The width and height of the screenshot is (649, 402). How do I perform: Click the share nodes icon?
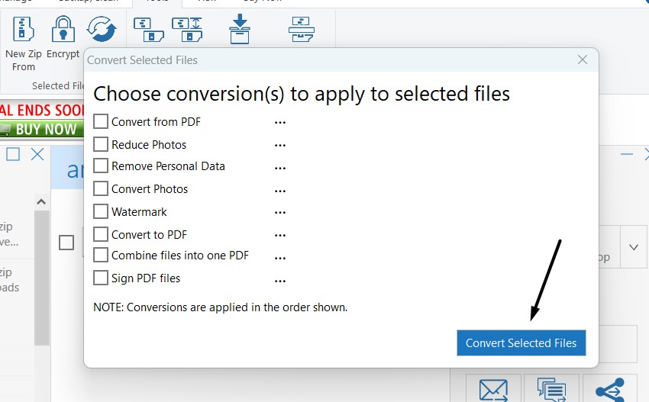609,390
